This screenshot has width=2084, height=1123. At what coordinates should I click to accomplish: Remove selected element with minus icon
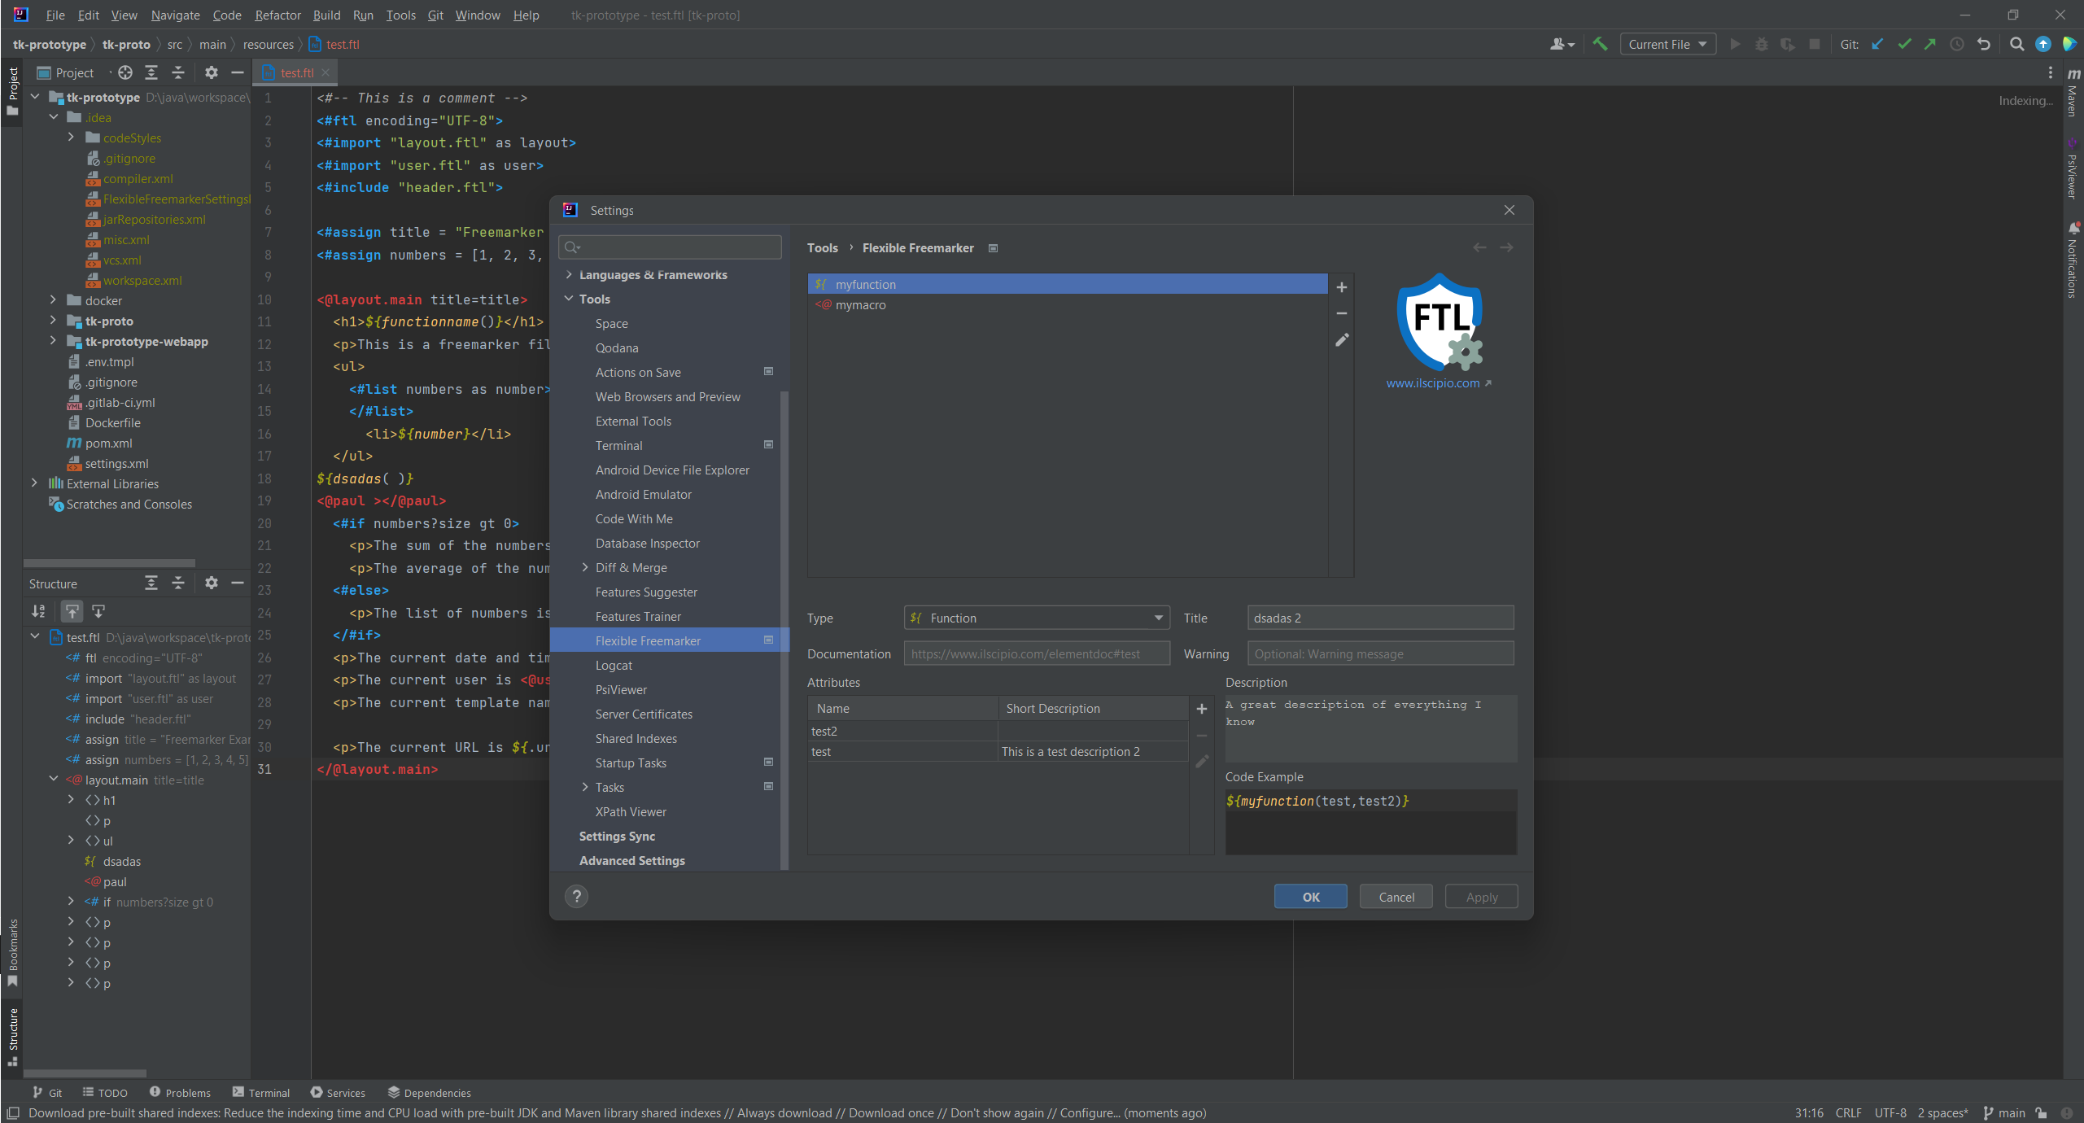[x=1342, y=313]
